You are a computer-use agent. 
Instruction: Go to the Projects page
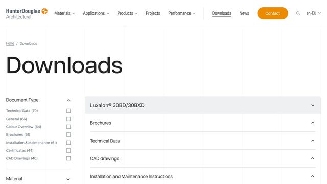(153, 13)
